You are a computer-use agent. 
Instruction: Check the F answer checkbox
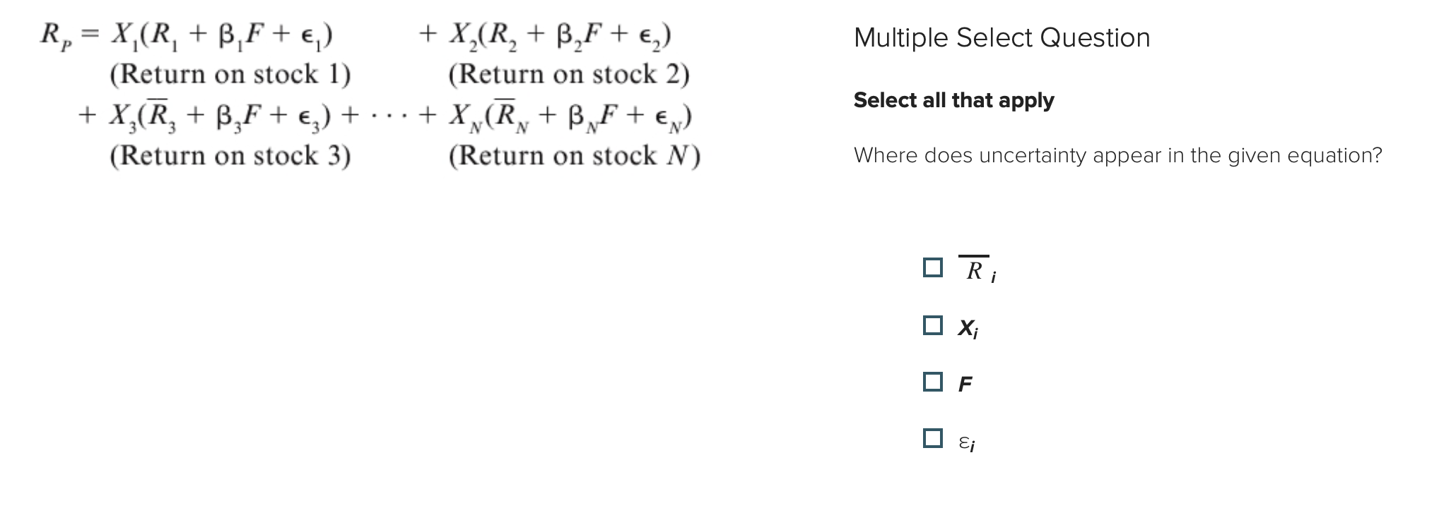pyautogui.click(x=933, y=382)
